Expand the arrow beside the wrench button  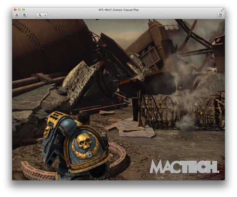pyautogui.click(x=45, y=15)
